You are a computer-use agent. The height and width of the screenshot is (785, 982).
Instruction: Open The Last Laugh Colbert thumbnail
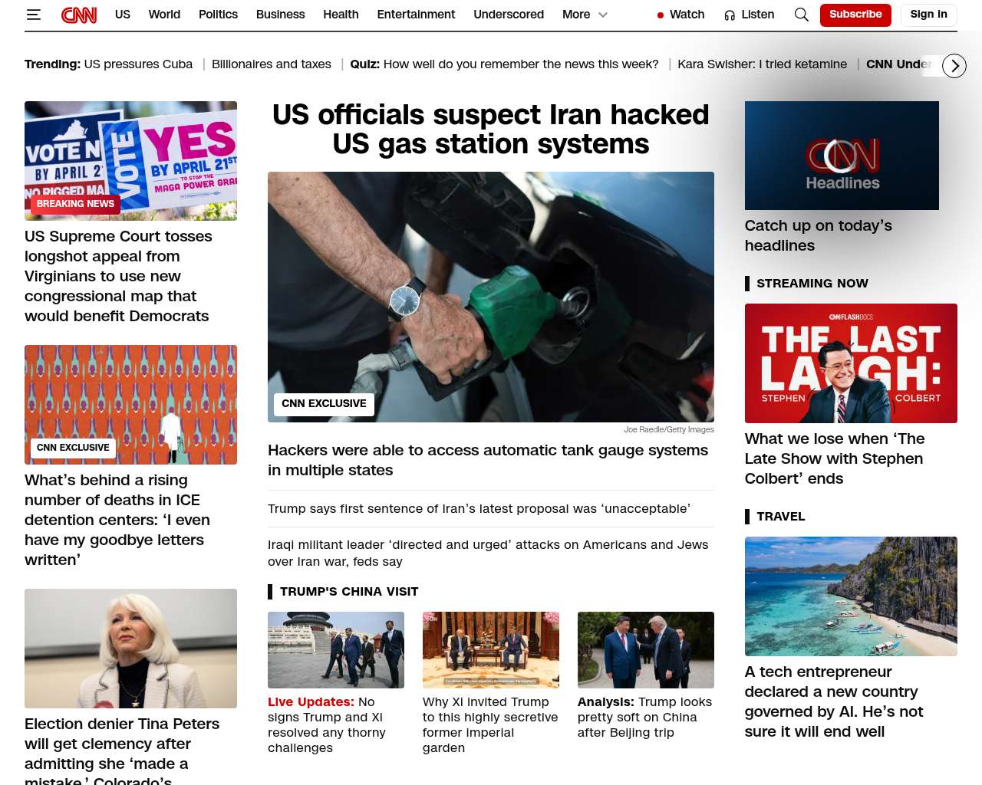click(851, 363)
